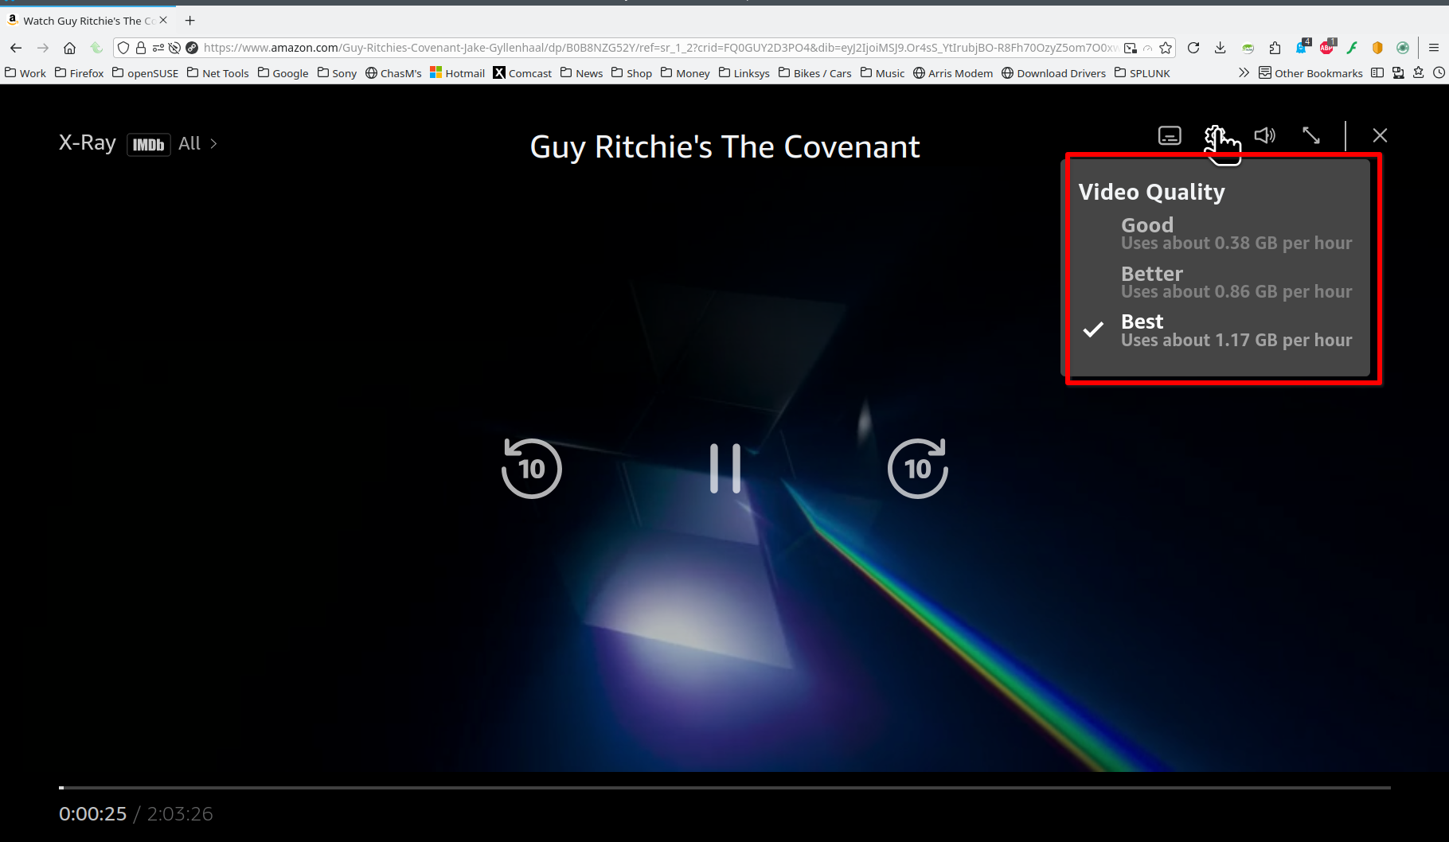Open the Hotmail bookmark
The width and height of the screenshot is (1449, 842).
tap(458, 73)
